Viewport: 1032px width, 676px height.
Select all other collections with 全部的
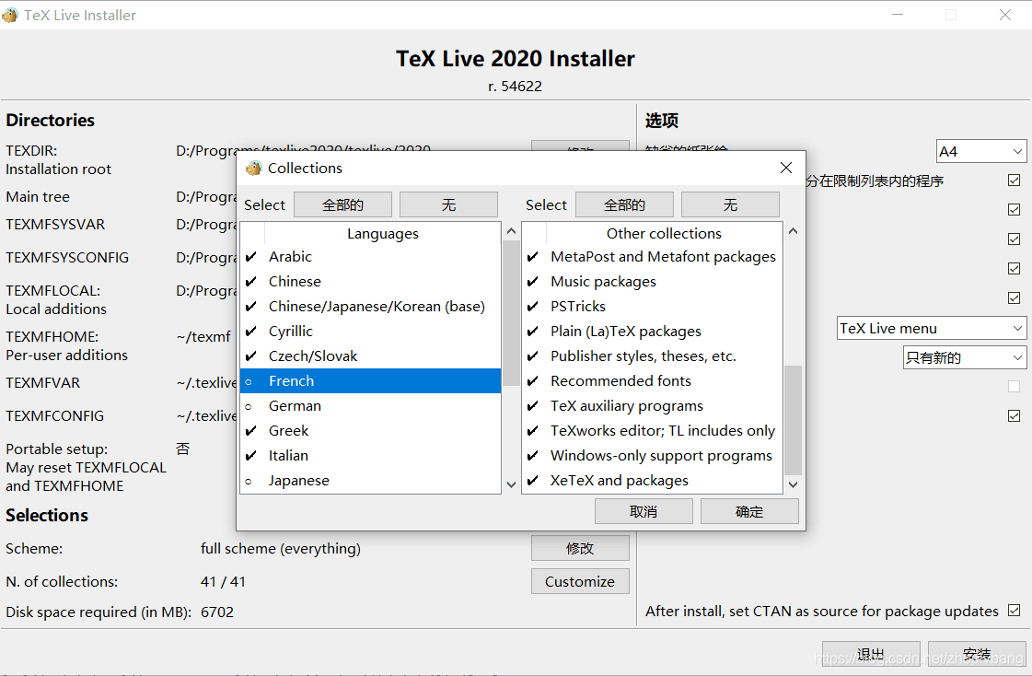coord(624,204)
